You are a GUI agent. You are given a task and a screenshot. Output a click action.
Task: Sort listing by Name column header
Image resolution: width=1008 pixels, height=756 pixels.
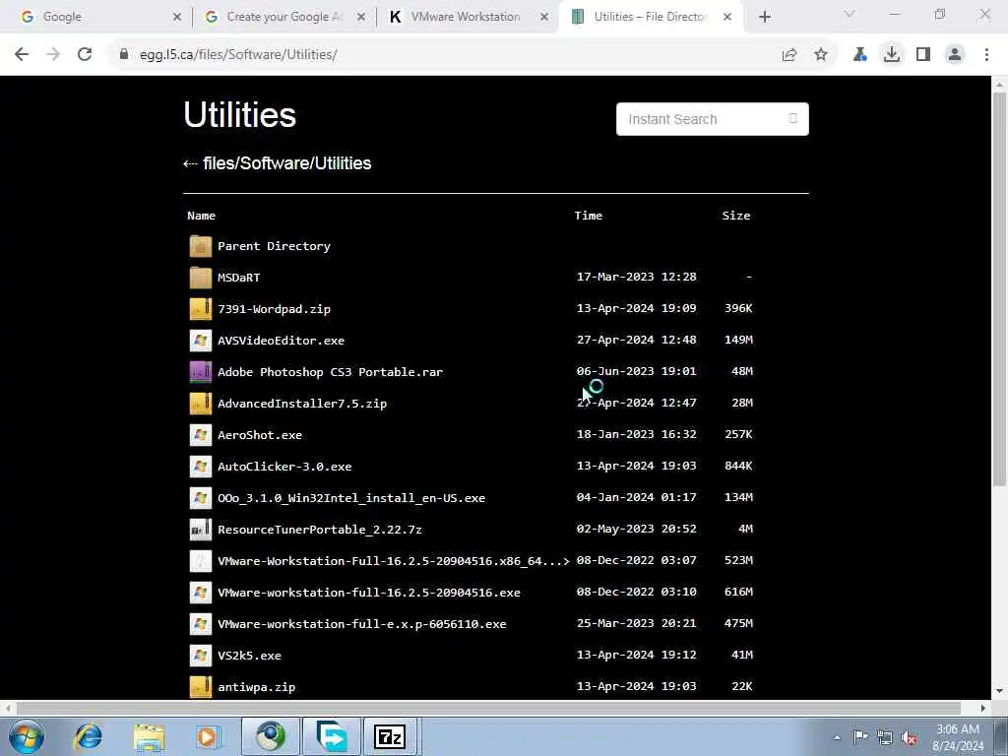click(201, 216)
